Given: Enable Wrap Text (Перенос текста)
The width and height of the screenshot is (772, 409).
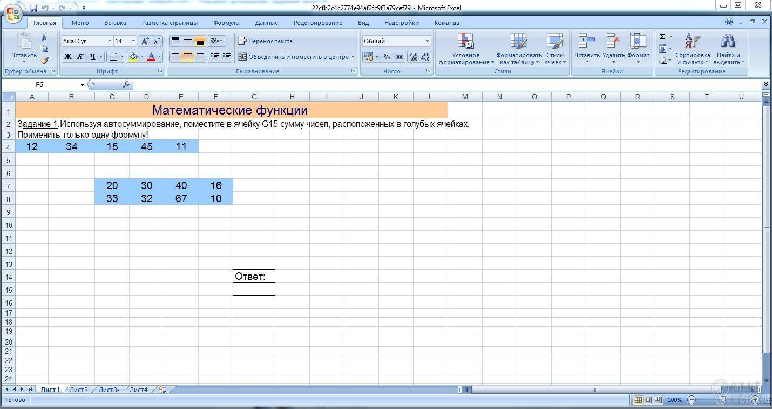Looking at the screenshot, I should 265,41.
